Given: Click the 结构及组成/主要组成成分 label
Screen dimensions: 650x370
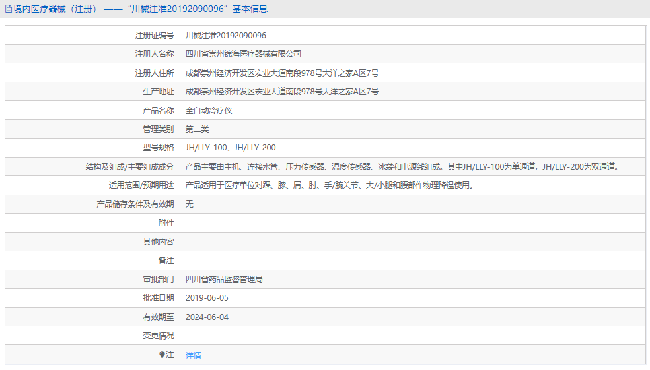Looking at the screenshot, I should pyautogui.click(x=129, y=167).
